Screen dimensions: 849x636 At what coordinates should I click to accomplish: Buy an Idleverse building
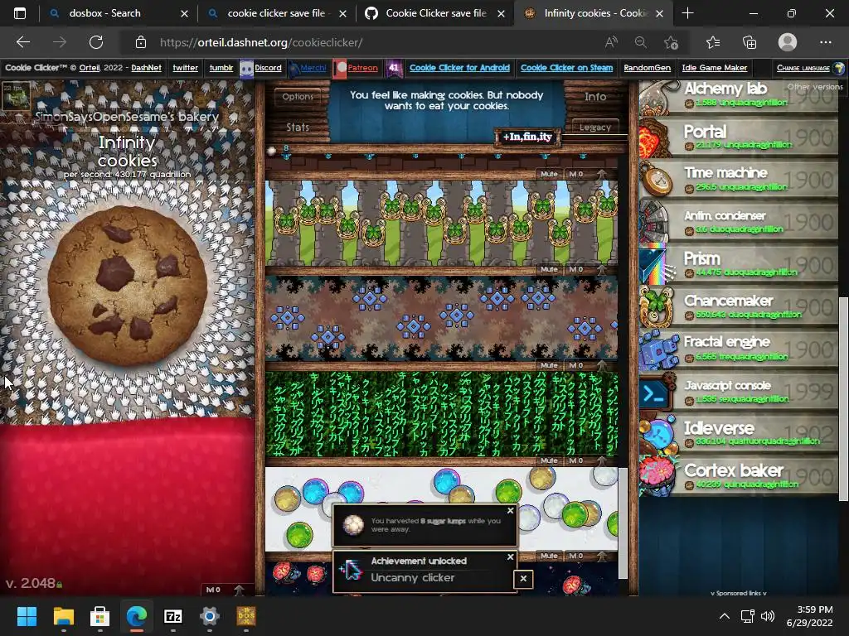pyautogui.click(x=739, y=433)
